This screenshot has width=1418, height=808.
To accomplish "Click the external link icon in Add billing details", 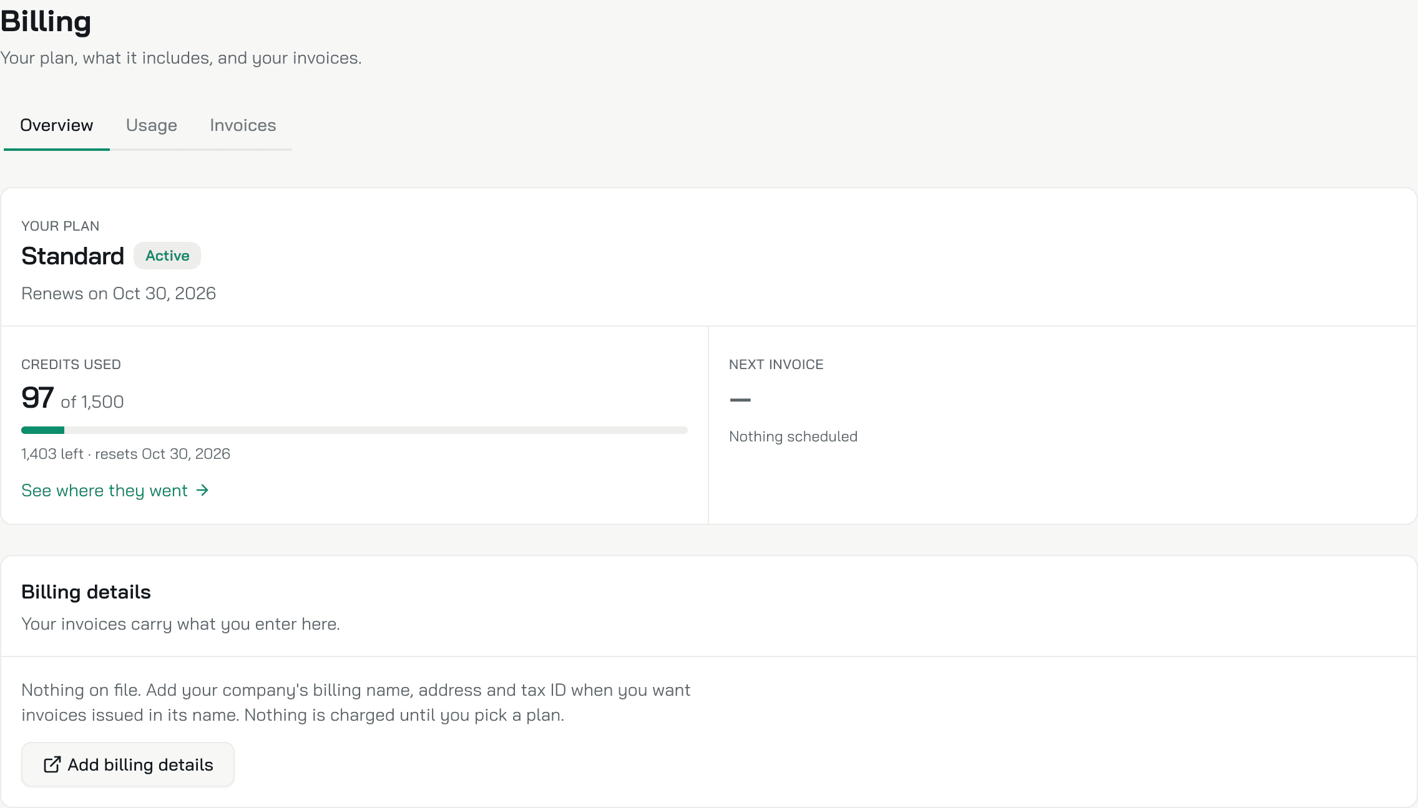I will [52, 764].
